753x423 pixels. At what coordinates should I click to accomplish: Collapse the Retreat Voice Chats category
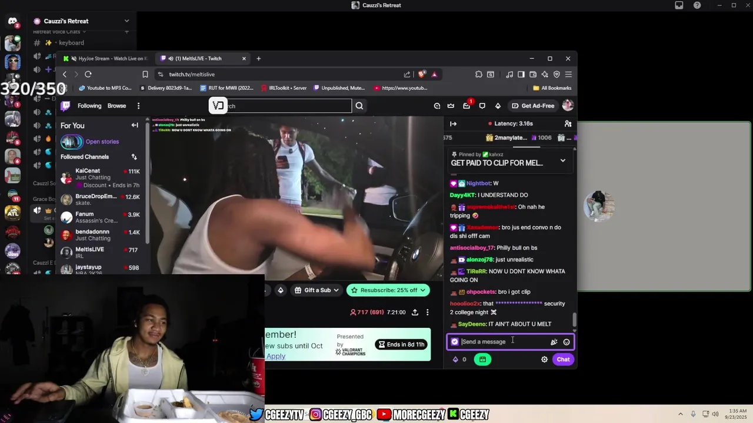tap(59, 32)
